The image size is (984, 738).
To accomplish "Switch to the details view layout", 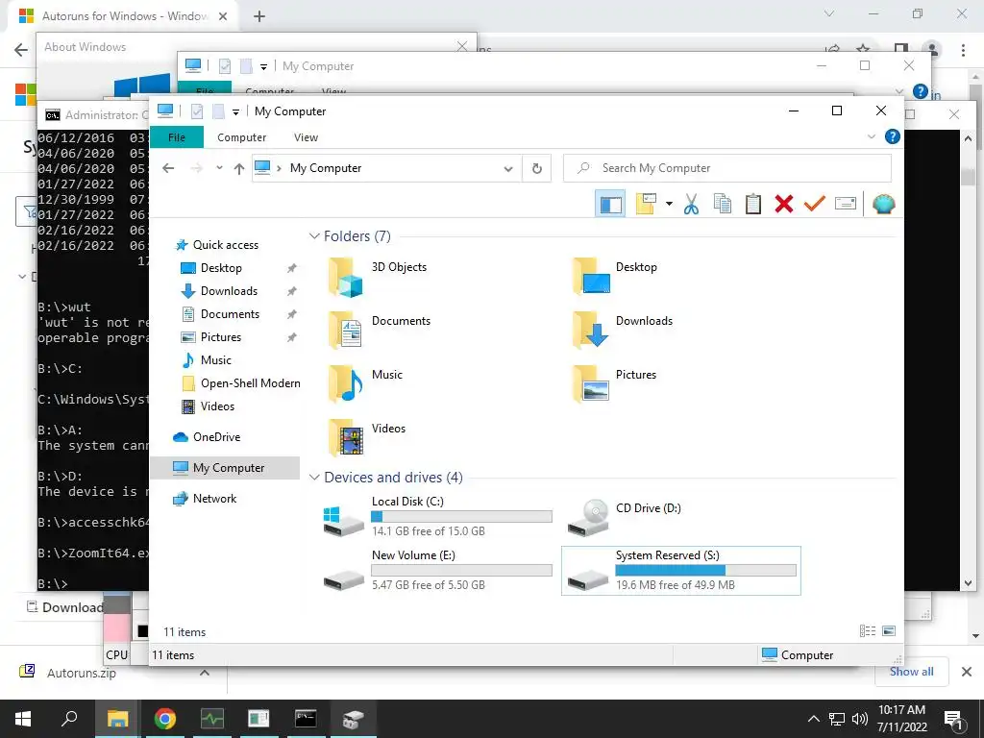I will click(868, 631).
